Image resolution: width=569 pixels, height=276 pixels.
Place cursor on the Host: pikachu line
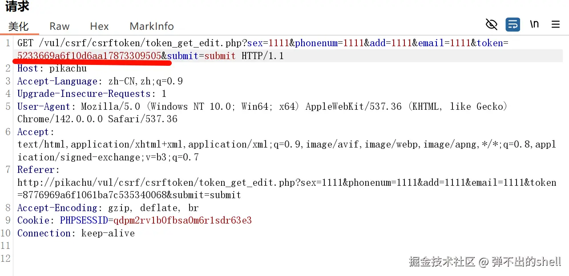pyautogui.click(x=52, y=68)
